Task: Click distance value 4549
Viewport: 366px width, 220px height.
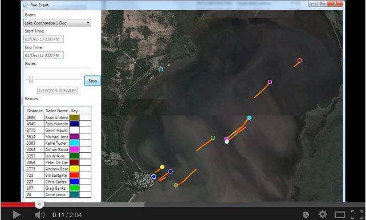Action: pos(31,124)
